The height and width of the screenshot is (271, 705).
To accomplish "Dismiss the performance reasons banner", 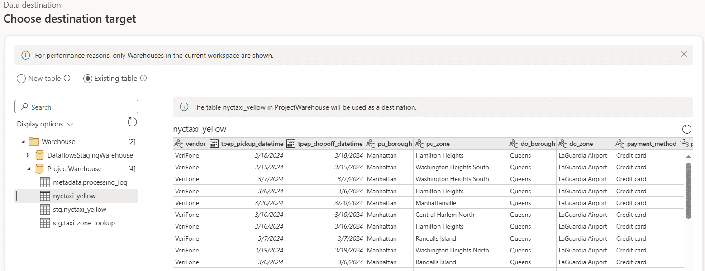I will click(684, 54).
